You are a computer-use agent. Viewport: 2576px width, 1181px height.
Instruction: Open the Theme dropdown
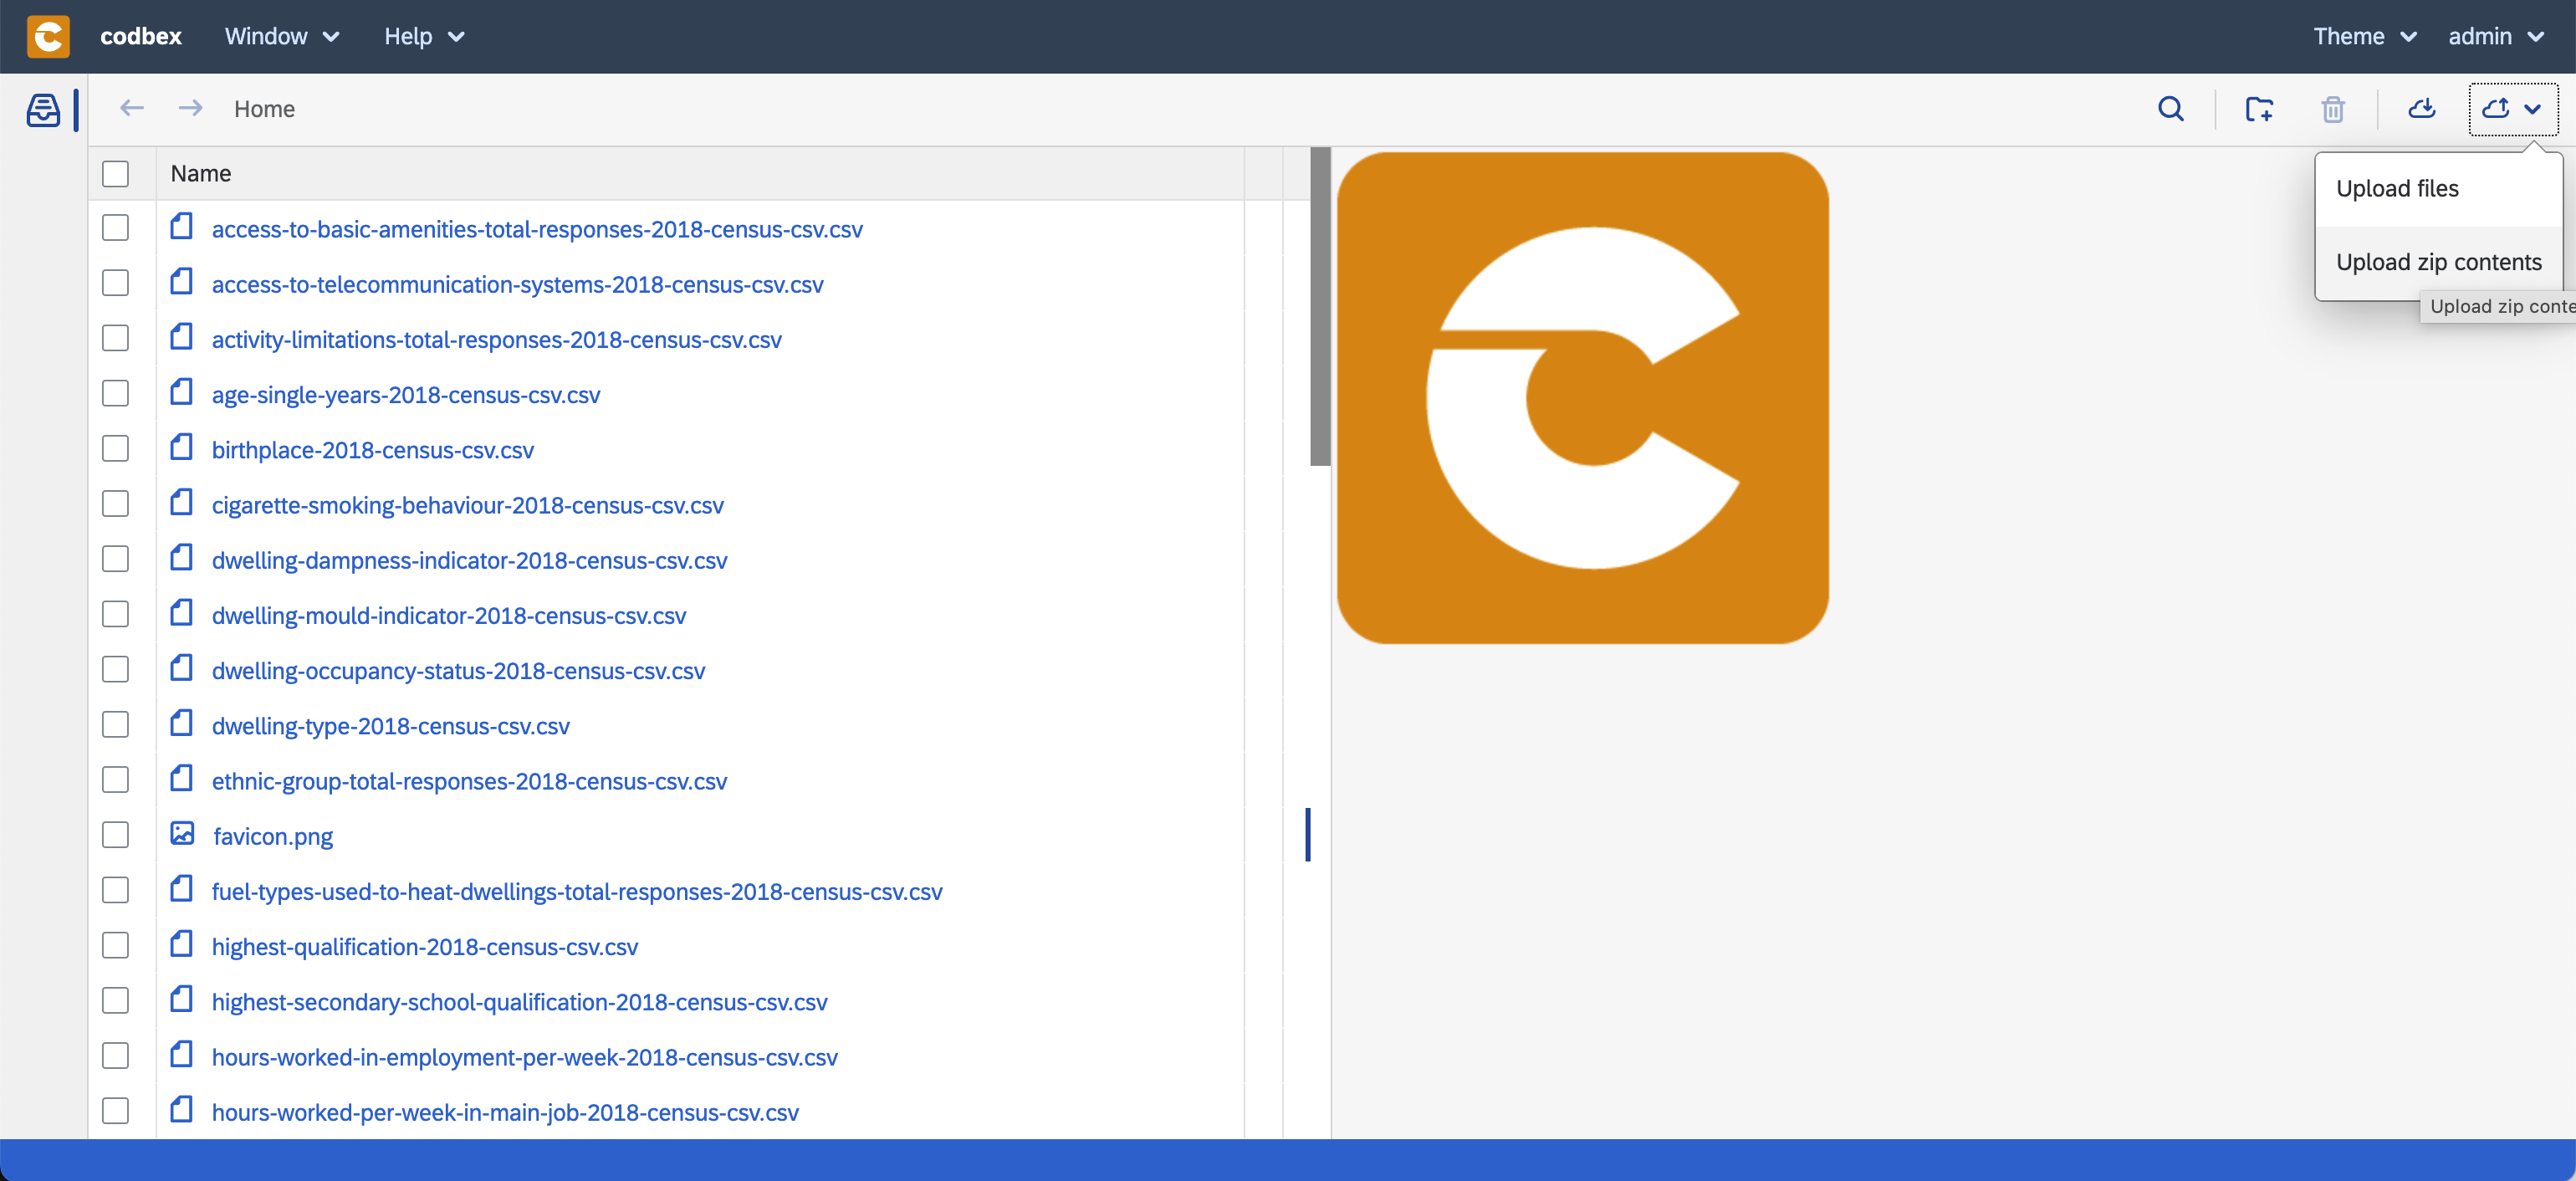pos(2364,36)
